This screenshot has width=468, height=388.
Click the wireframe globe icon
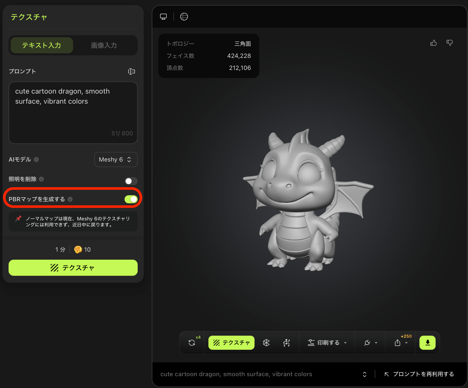pyautogui.click(x=184, y=17)
